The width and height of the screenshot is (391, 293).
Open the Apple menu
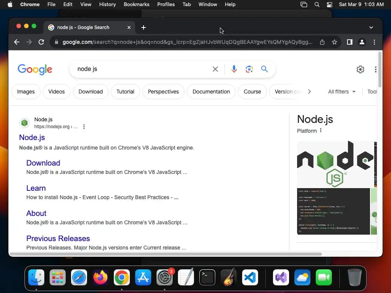click(10, 5)
